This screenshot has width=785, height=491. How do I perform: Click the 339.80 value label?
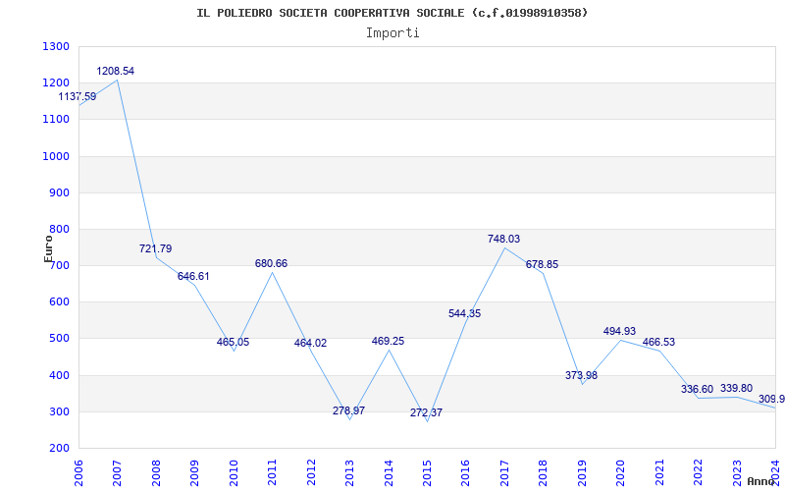[x=736, y=388]
